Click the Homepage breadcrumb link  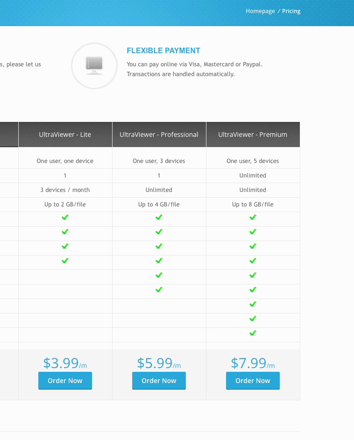[x=260, y=11]
